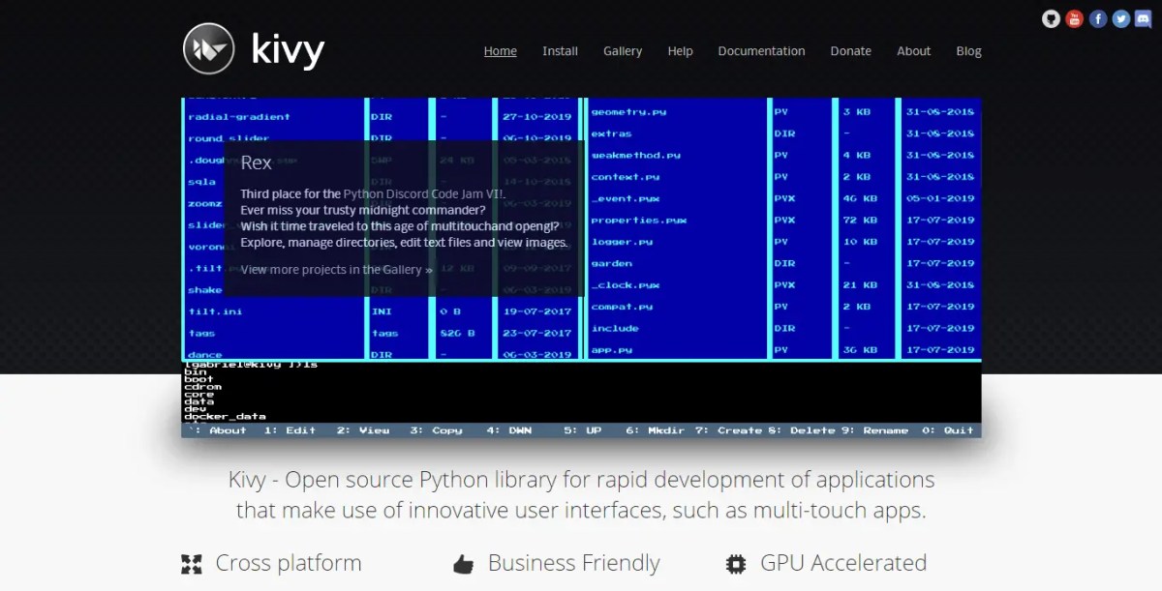
Task: Open the YouTube channel icon
Action: click(x=1074, y=18)
